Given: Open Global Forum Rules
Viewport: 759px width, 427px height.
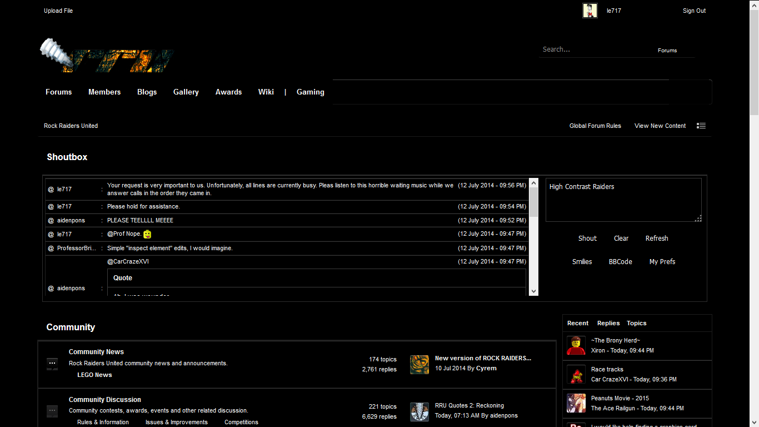Looking at the screenshot, I should pos(595,126).
